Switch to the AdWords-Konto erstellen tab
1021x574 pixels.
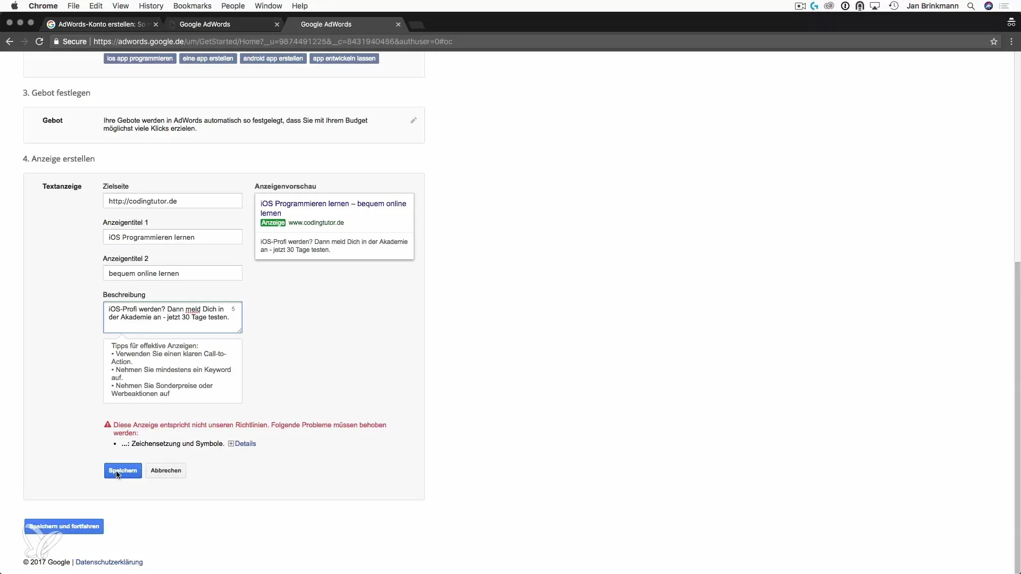101,24
